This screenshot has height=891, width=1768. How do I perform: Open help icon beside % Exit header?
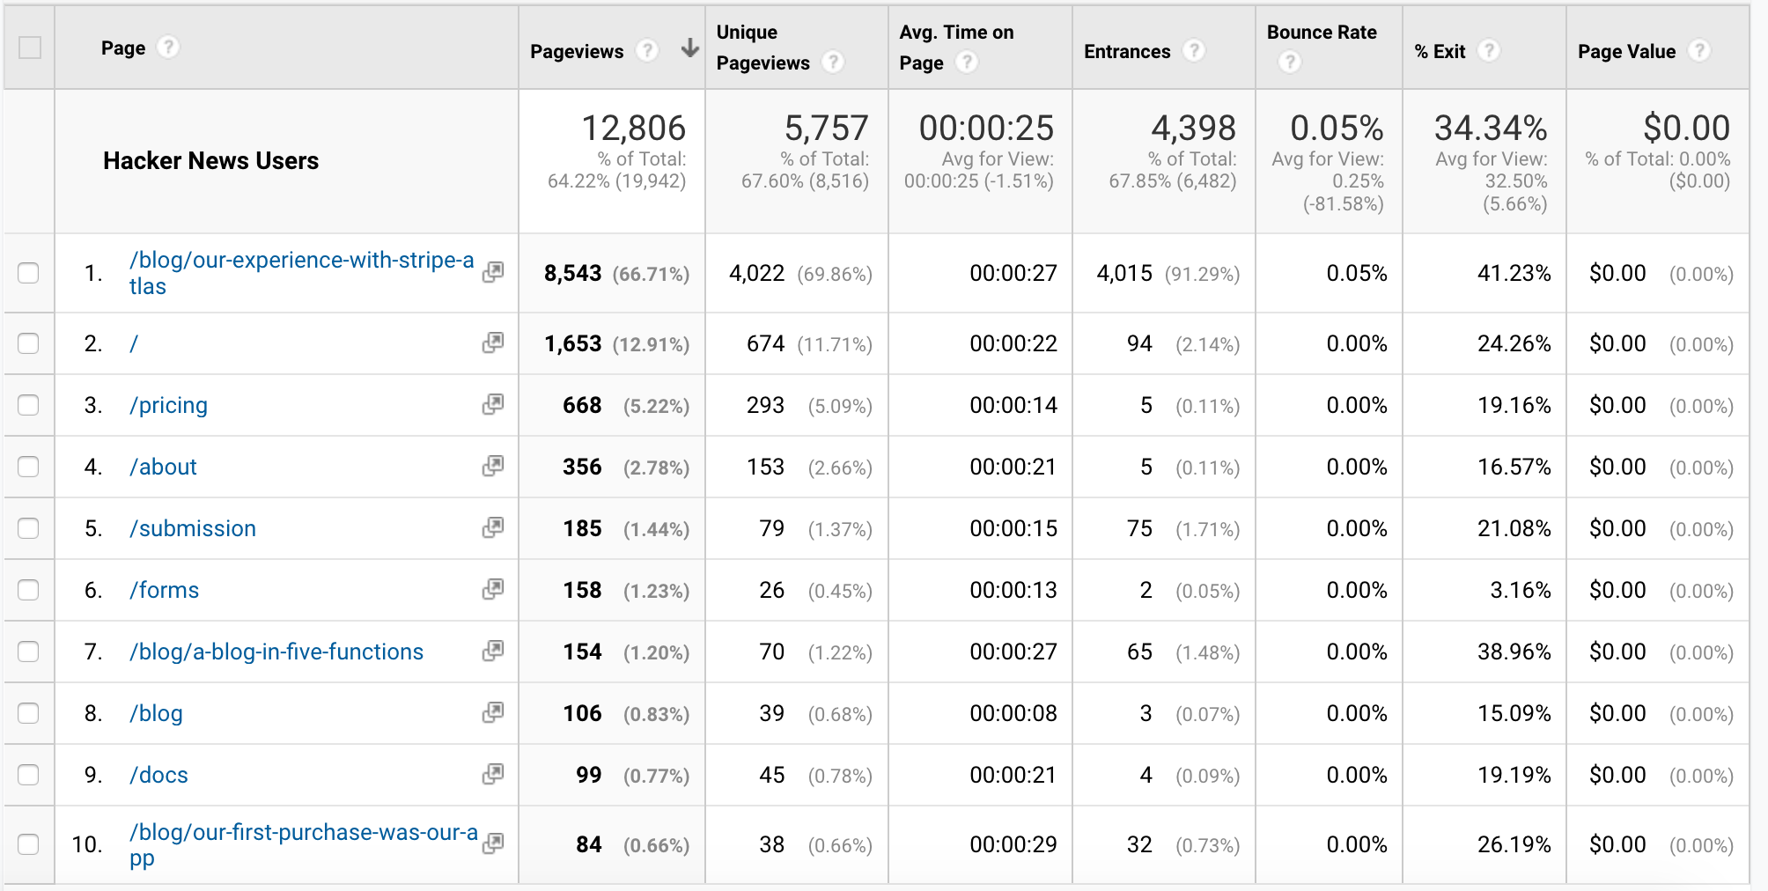1489,51
